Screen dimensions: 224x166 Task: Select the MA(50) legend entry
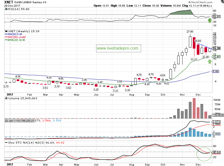pyautogui.click(x=15, y=34)
